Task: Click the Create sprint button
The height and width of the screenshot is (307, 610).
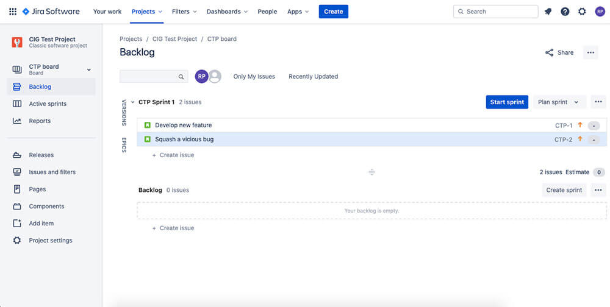Action: click(x=564, y=190)
